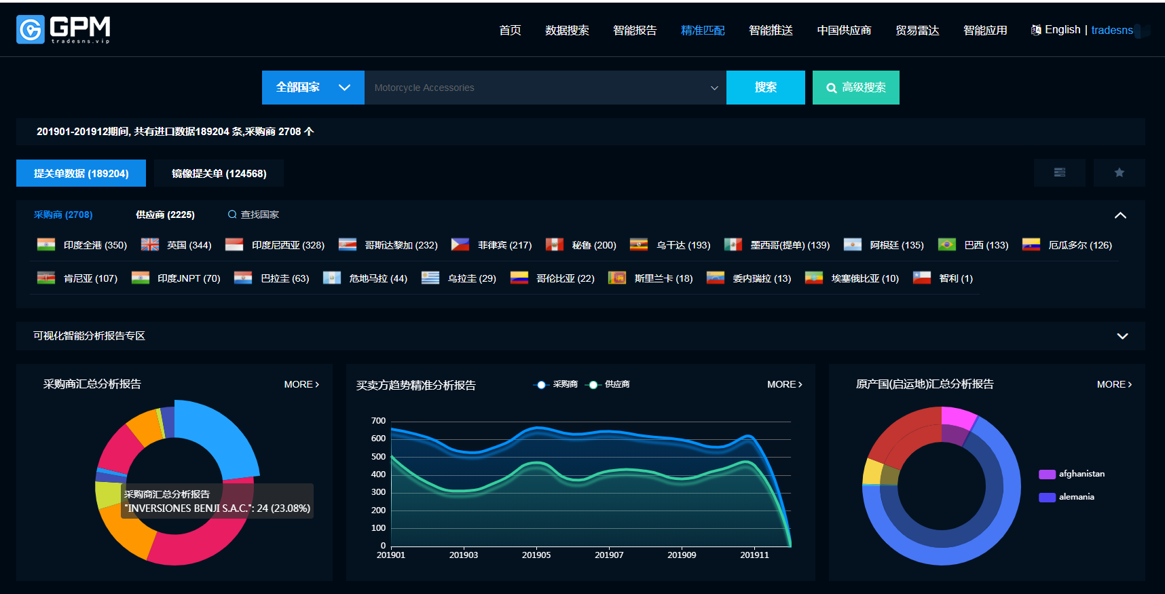
Task: Select the Costa Rica flag 哥斯达黎加 (232)
Action: point(348,244)
